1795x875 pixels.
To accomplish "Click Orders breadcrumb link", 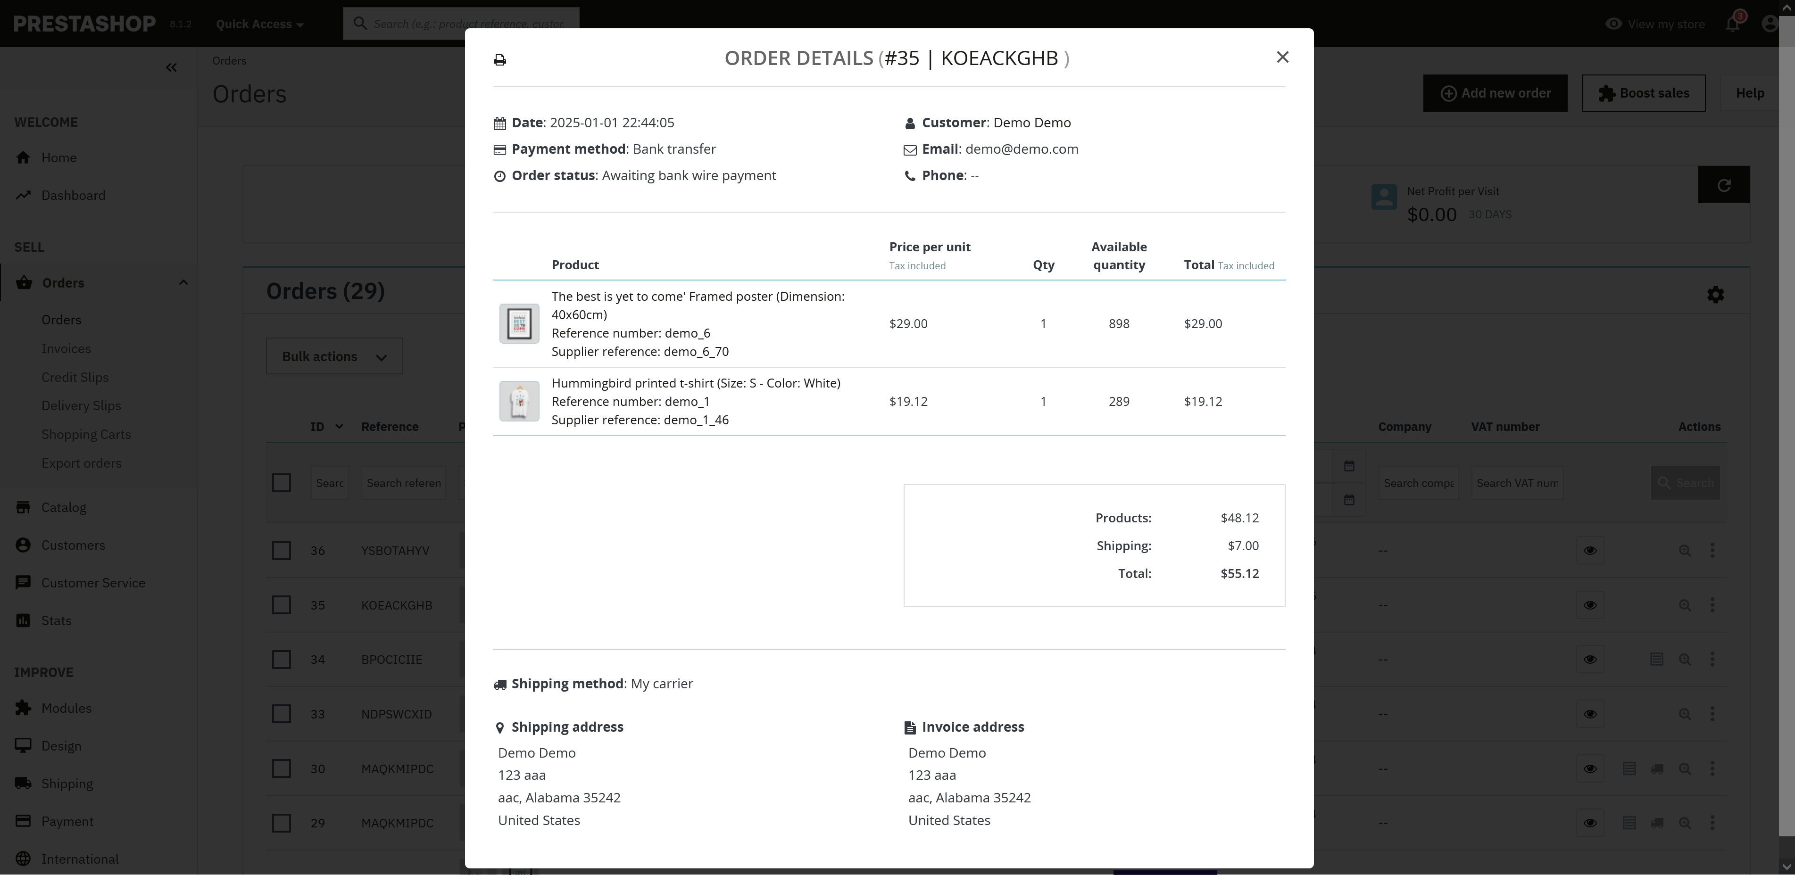I will point(229,61).
